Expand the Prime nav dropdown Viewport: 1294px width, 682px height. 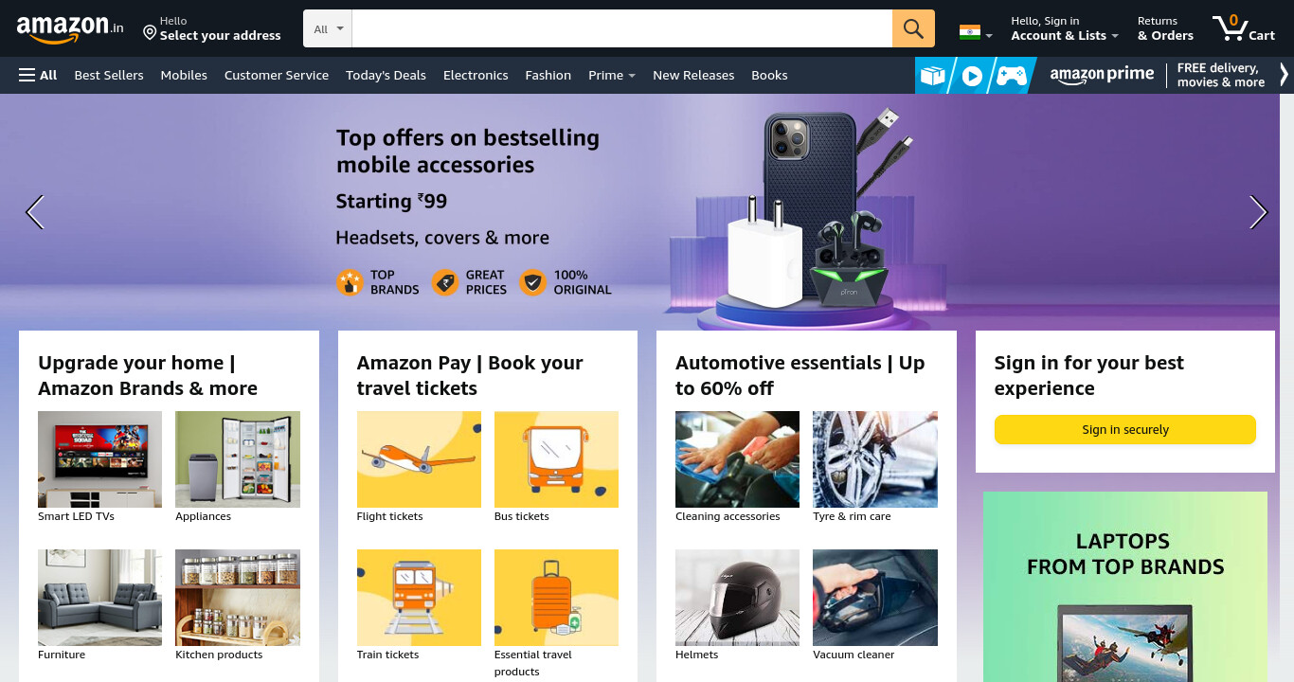[611, 75]
